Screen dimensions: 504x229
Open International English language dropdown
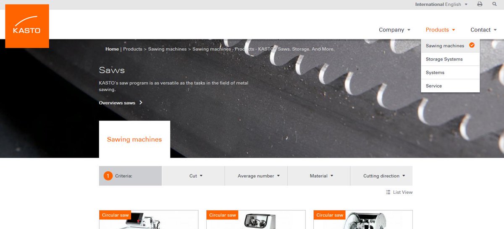pos(441,4)
